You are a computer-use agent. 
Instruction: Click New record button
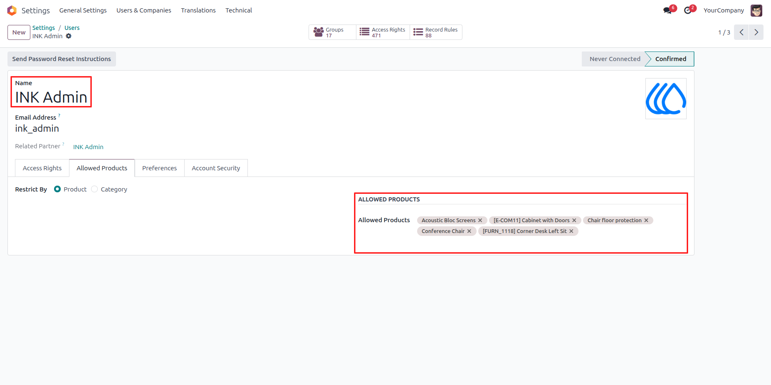pyautogui.click(x=19, y=32)
